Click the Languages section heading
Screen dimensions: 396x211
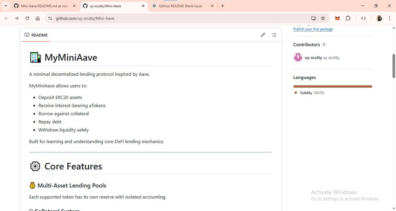pyautogui.click(x=305, y=77)
